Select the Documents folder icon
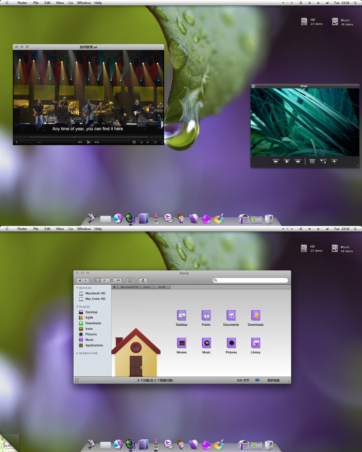The image size is (362, 452). click(x=231, y=315)
